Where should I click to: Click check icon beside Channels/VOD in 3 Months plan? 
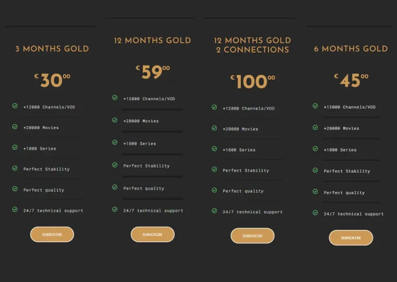(15, 106)
